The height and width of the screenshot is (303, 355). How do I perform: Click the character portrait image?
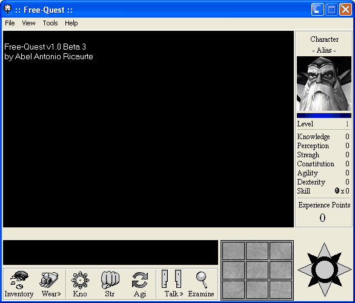pos(324,83)
